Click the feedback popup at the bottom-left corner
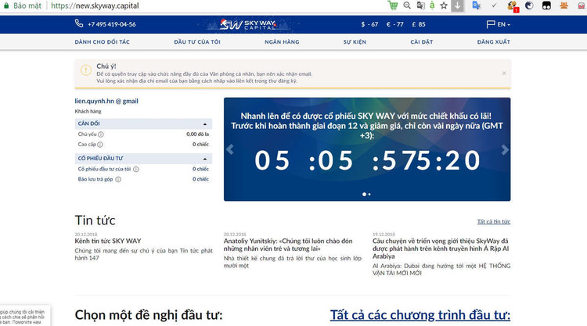The image size is (587, 326). point(23,317)
